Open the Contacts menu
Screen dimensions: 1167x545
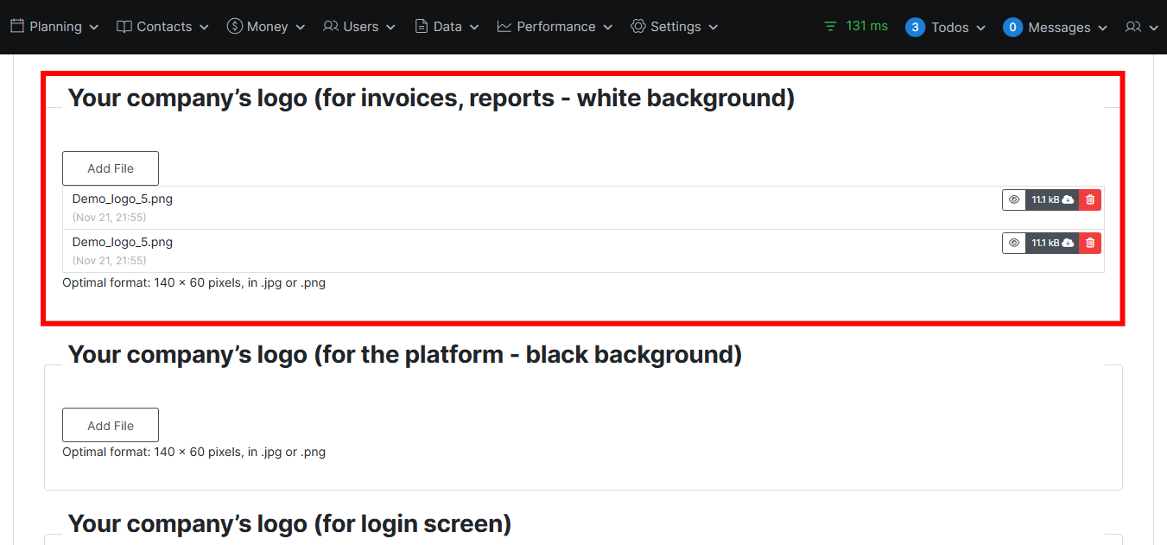point(162,27)
